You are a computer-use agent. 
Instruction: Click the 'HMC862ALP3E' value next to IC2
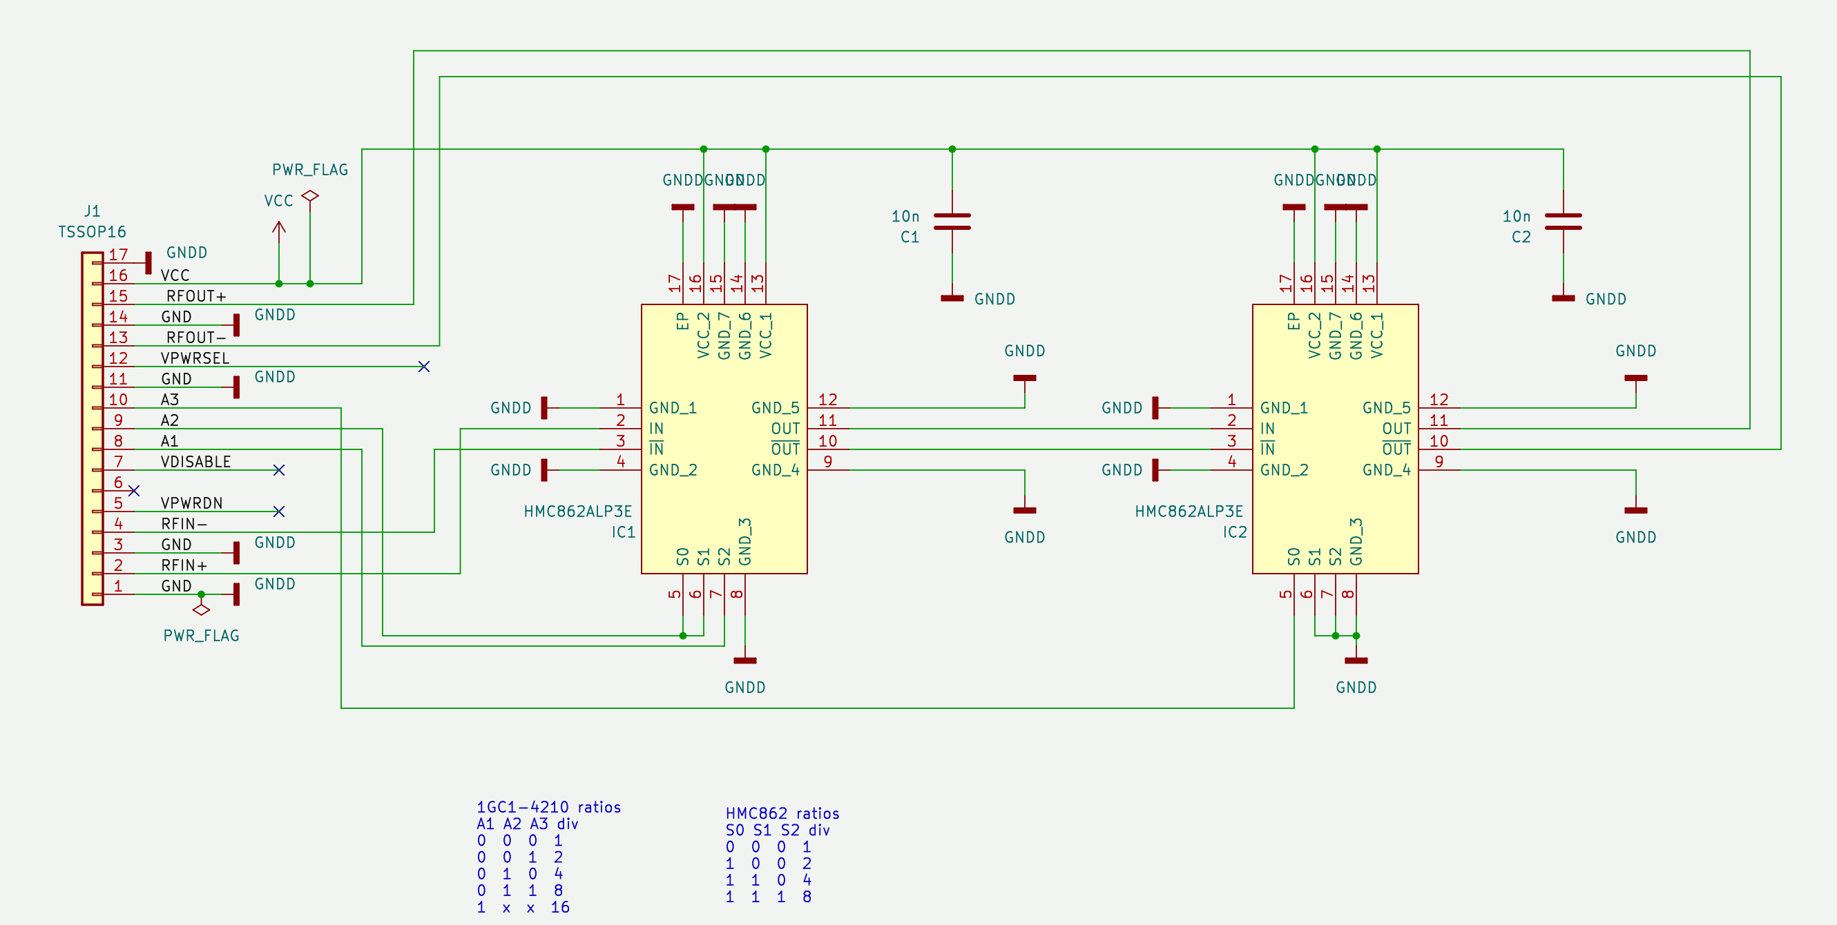[x=1189, y=512]
